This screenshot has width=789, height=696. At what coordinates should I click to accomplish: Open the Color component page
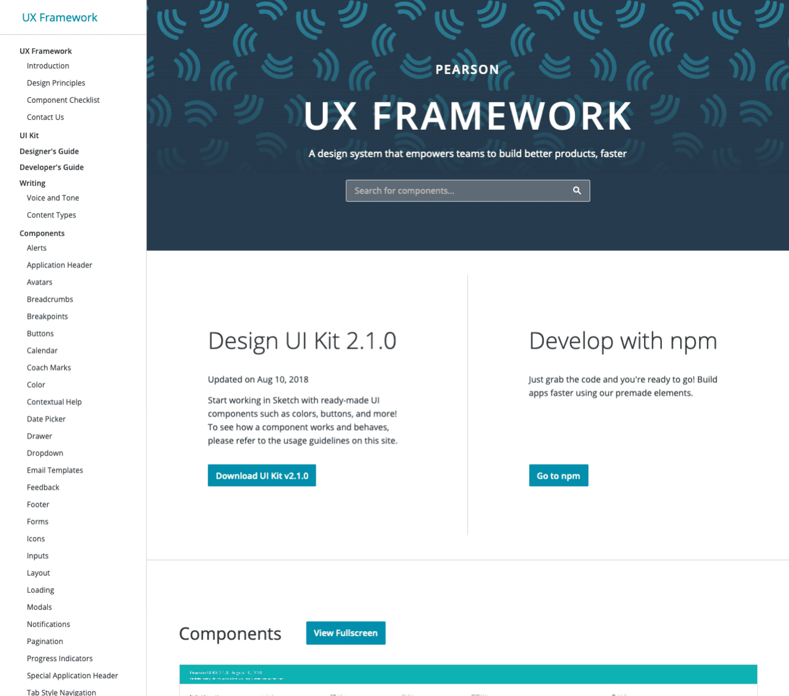36,385
